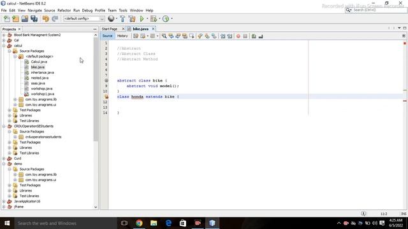Viewport: 408px width, 229px height.
Task: Toggle Rectangular Selection icon in editor toolbar
Action: click(192, 36)
